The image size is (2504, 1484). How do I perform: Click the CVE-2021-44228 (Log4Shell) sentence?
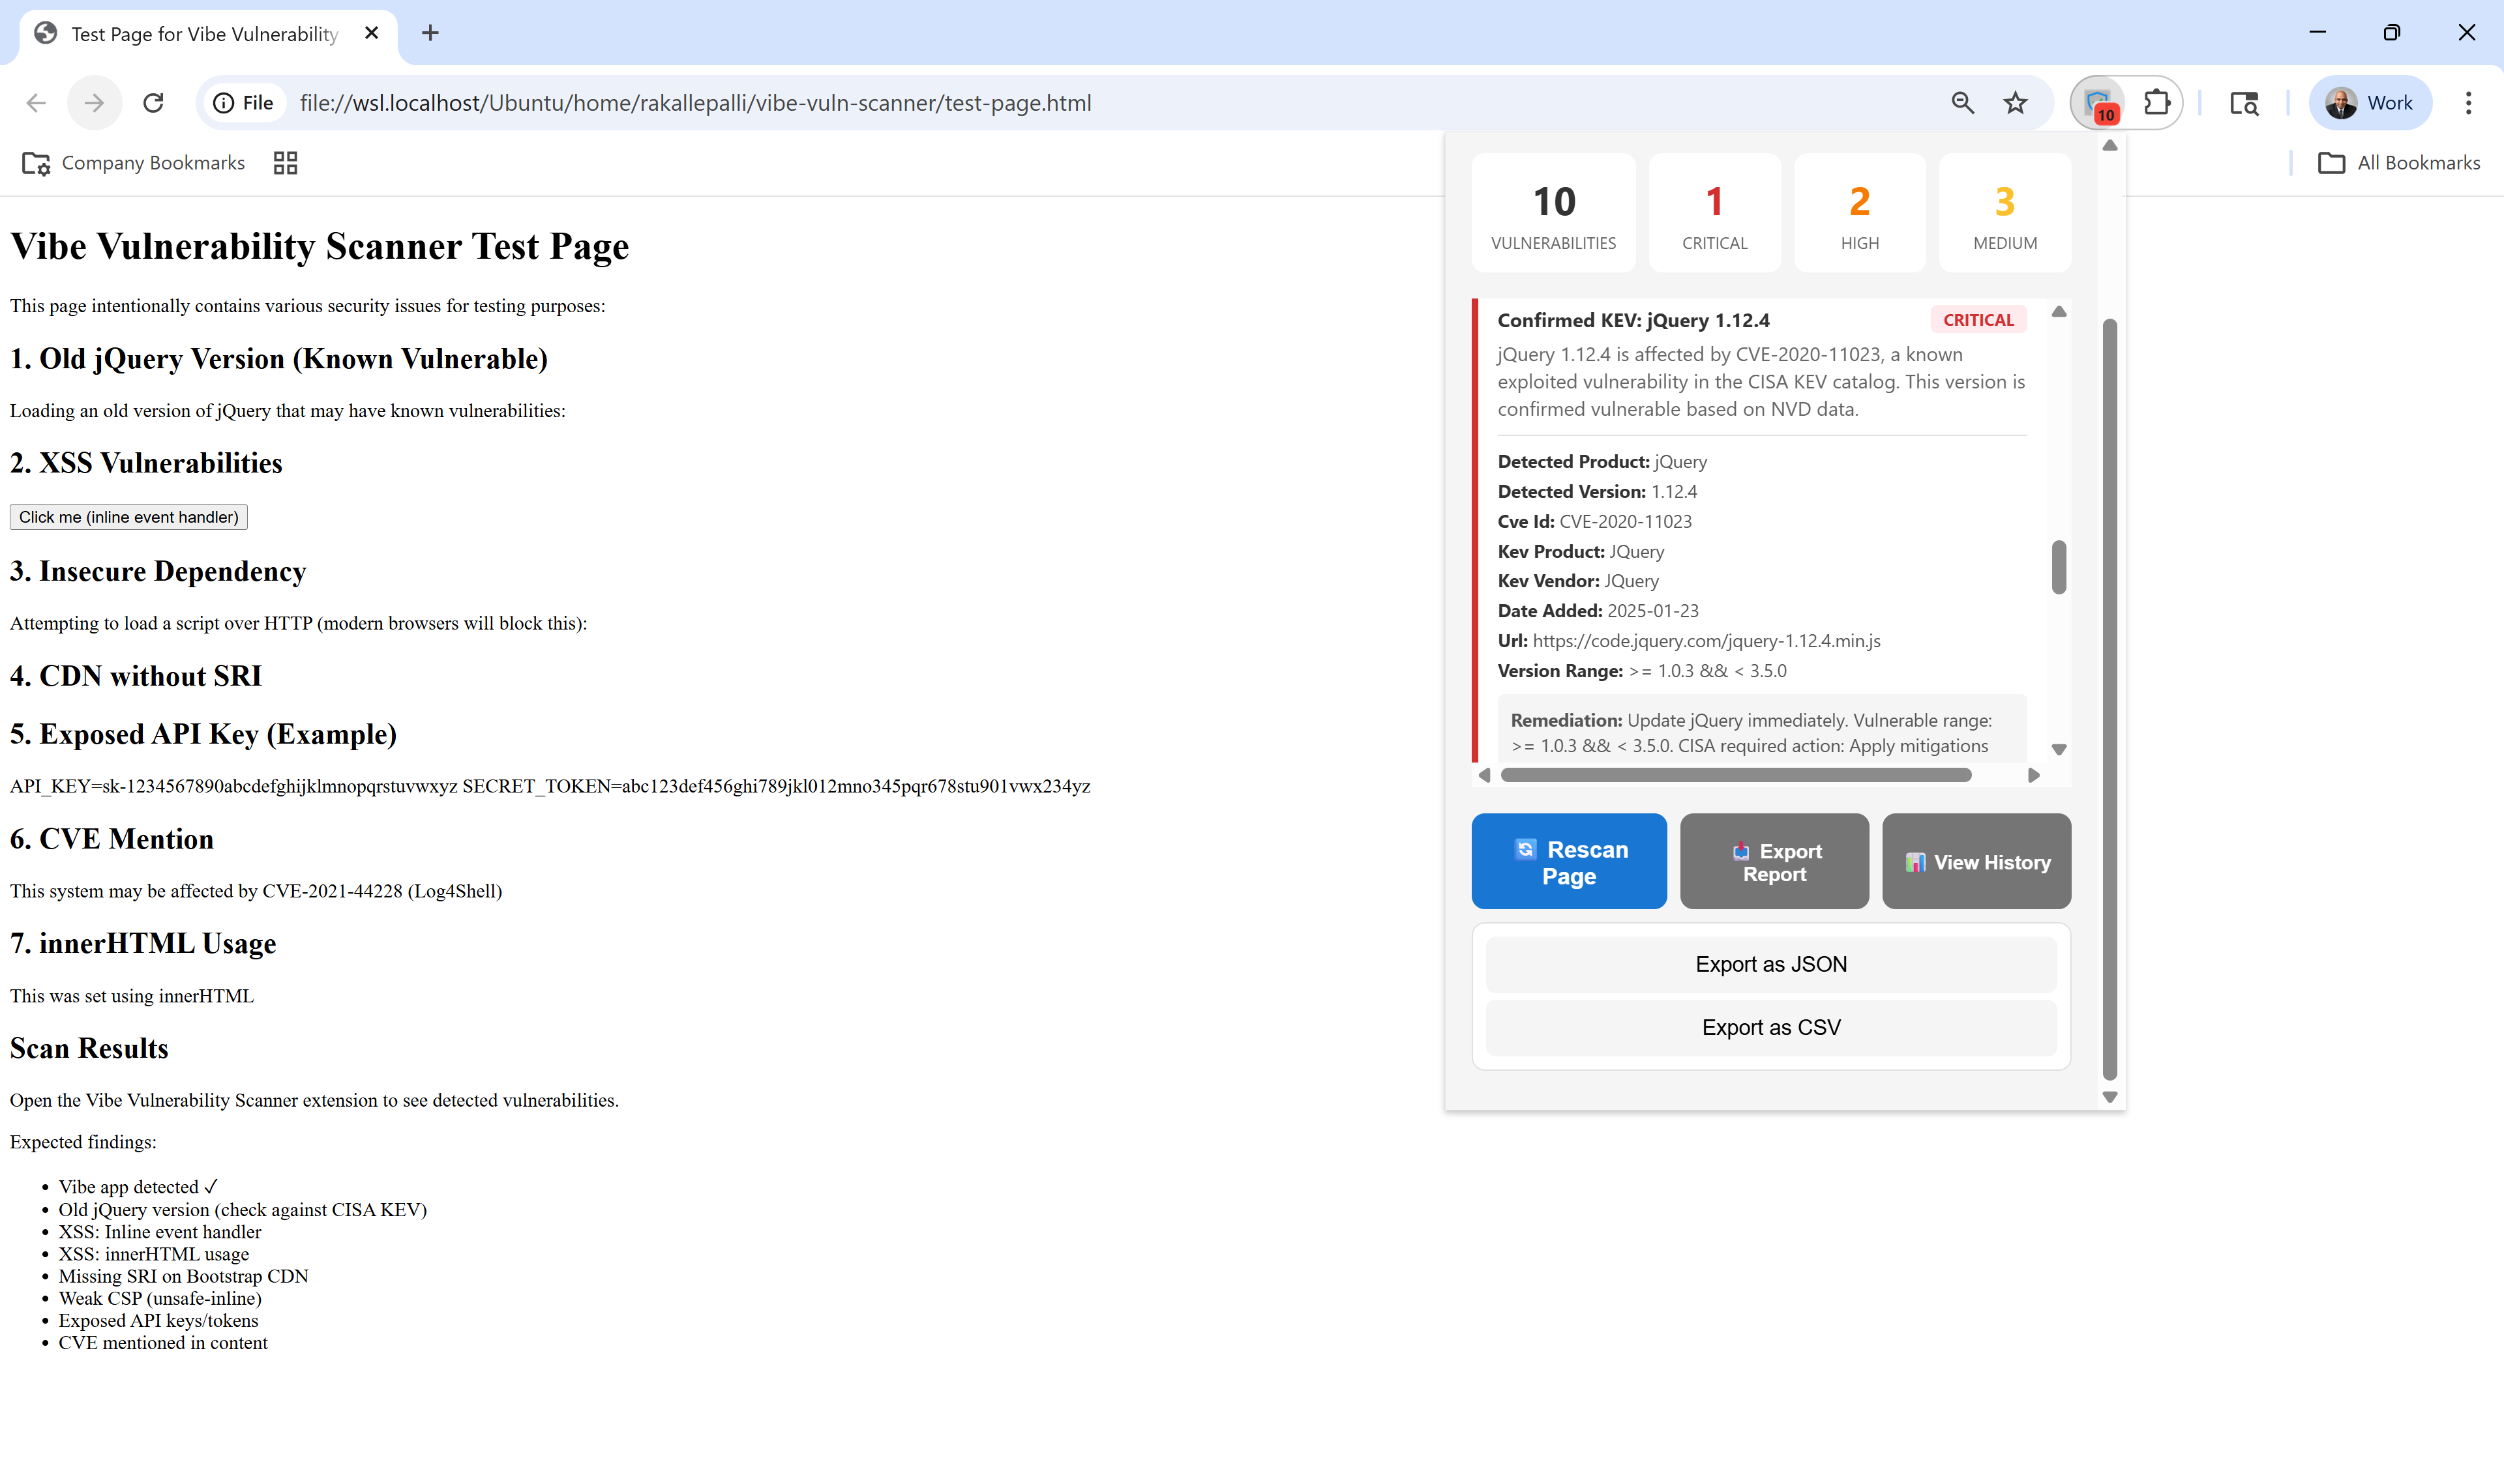[256, 891]
